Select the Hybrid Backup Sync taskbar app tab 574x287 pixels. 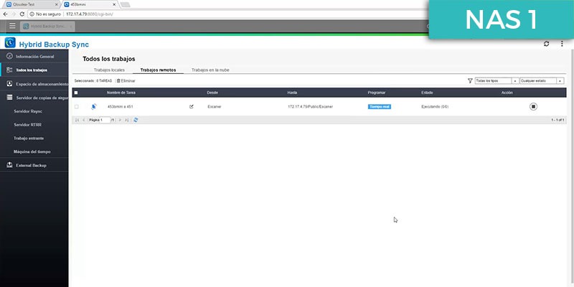coord(47,27)
